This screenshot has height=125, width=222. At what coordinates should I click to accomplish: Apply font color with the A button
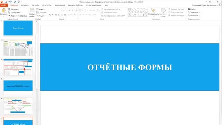[x=75, y=15]
